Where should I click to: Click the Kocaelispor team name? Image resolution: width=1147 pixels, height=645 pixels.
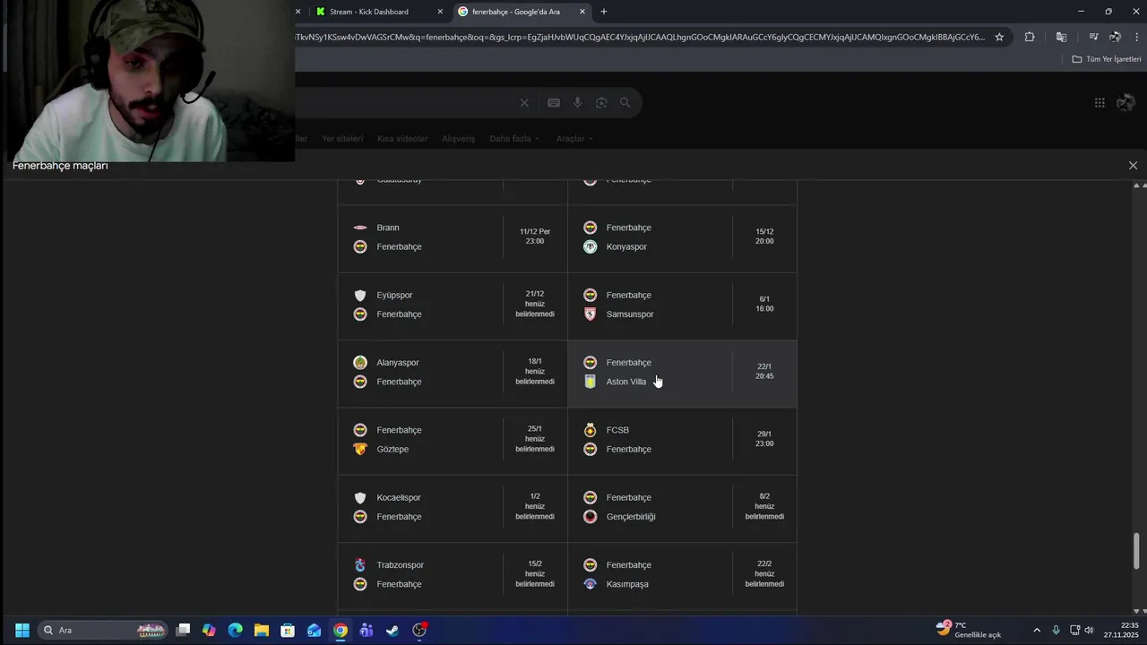tap(399, 498)
